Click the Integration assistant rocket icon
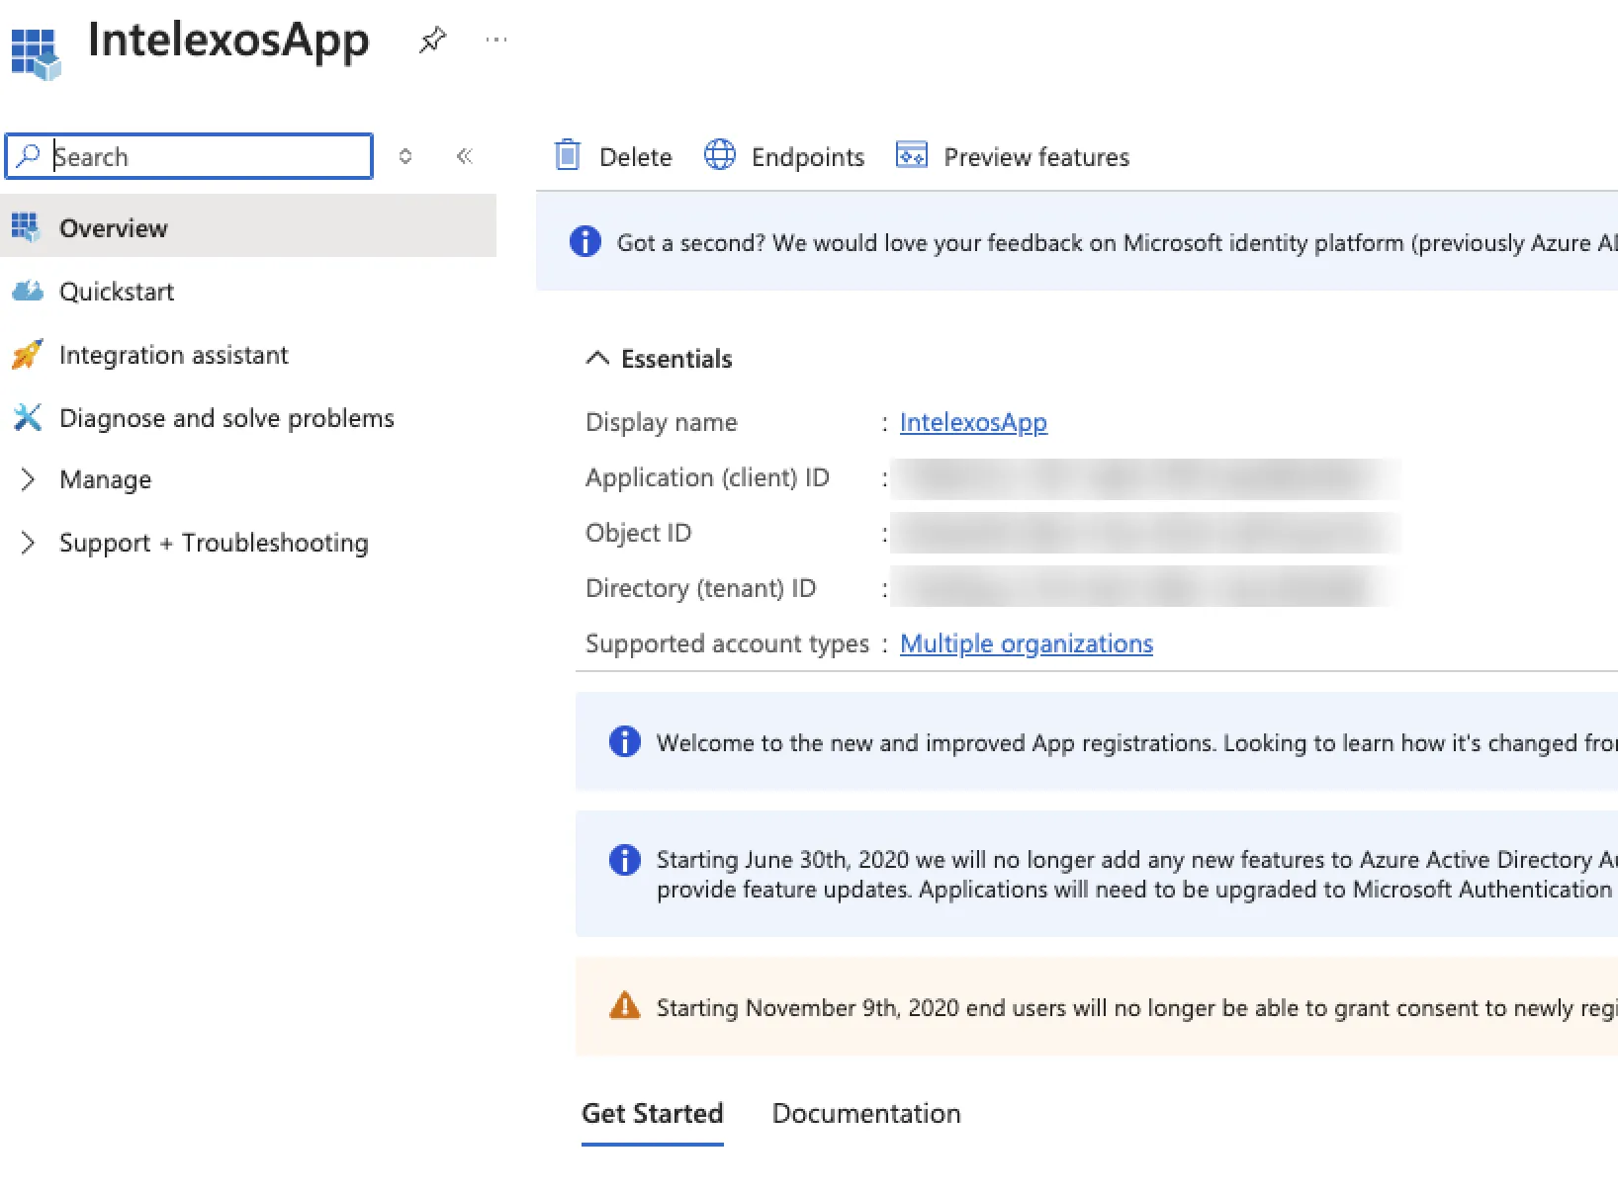 tap(28, 354)
